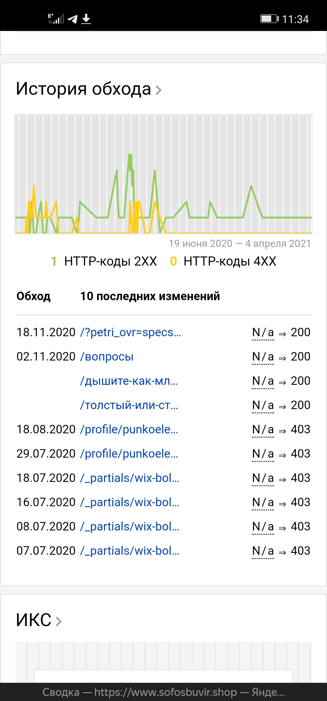Toggle the HTTP-коды 2XX legend series
Viewport: 327px width, 701px height.
(x=110, y=261)
